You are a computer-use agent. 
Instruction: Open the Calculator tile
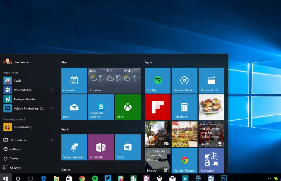[184, 107]
